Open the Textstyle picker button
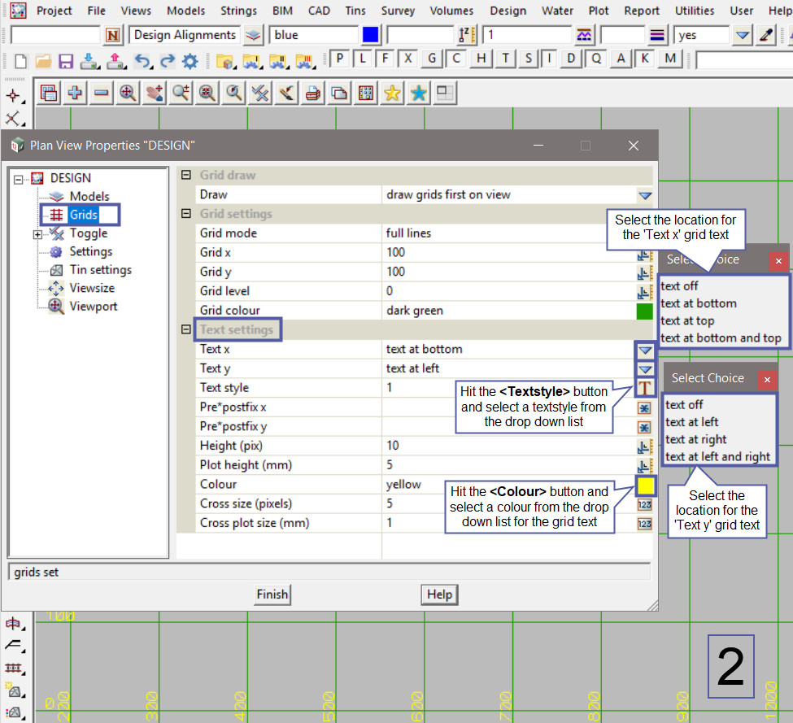 pos(645,388)
